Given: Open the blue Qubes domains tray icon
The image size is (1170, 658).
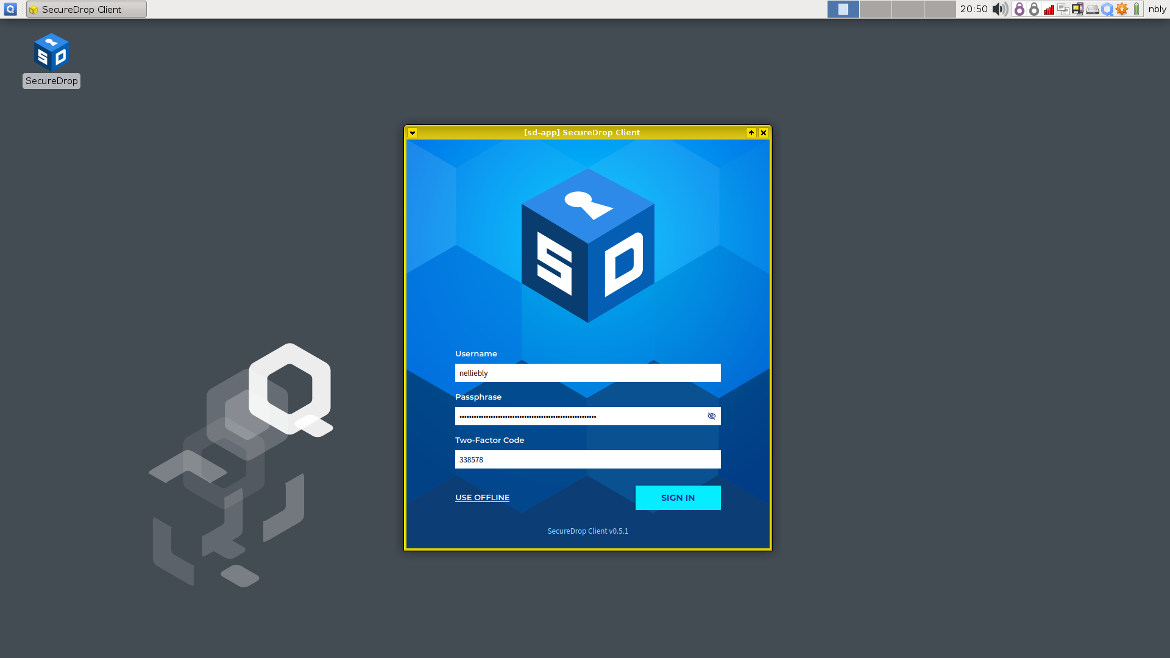Looking at the screenshot, I should [x=1107, y=9].
